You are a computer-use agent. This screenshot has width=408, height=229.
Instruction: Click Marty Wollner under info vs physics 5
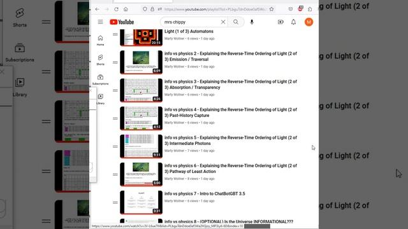[174, 151]
